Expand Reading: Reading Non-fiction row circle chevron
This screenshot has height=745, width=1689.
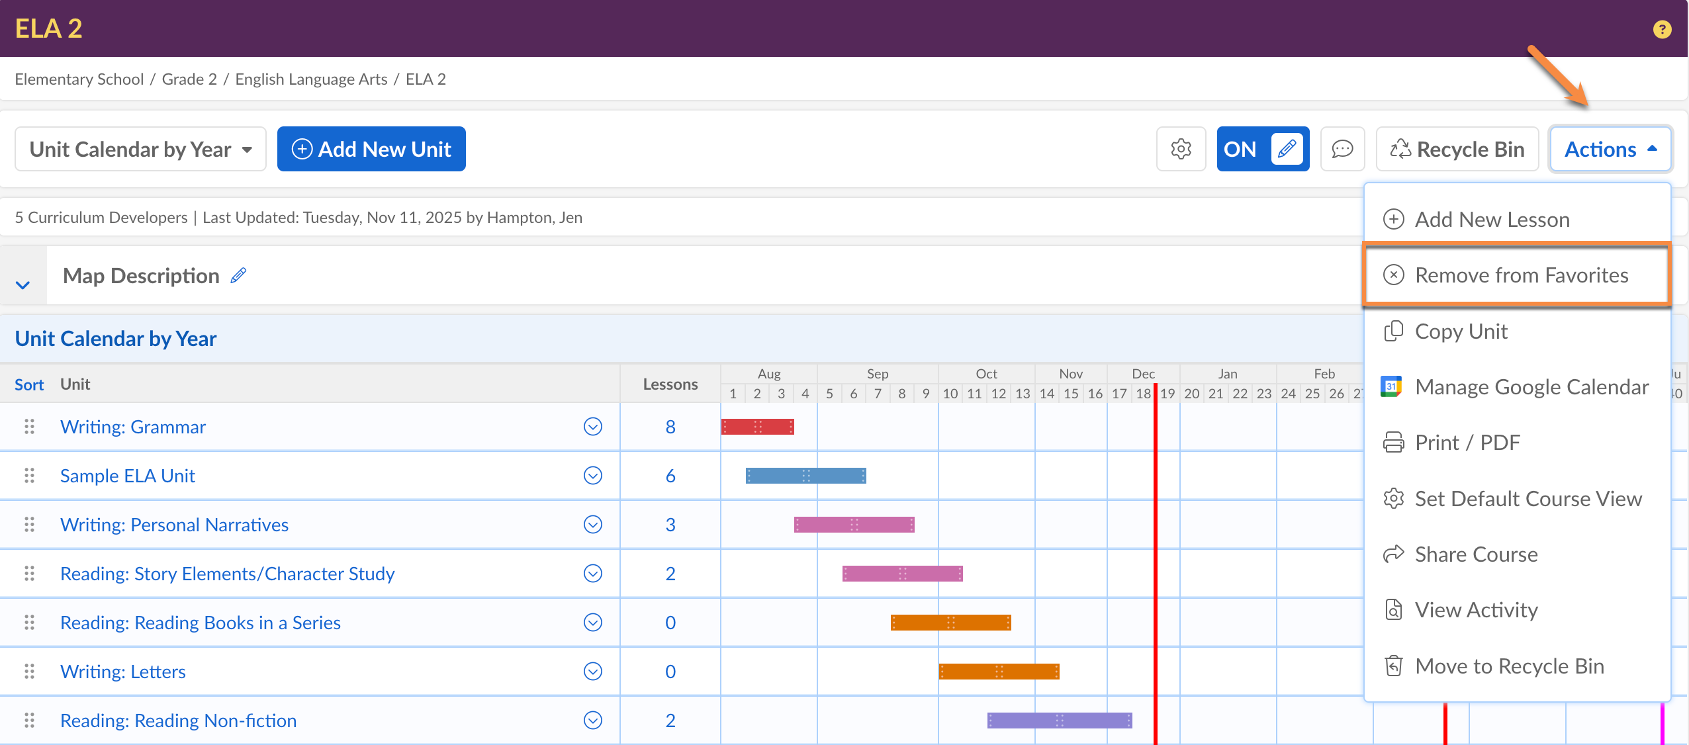pyautogui.click(x=592, y=721)
